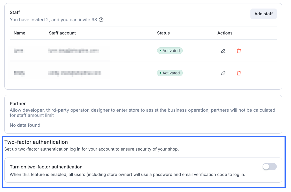
Task: Click the first staff member's blurred email
Action: (73, 51)
